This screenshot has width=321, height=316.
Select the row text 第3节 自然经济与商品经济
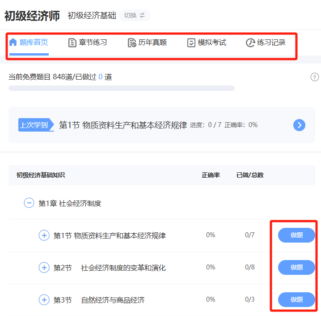(99, 300)
